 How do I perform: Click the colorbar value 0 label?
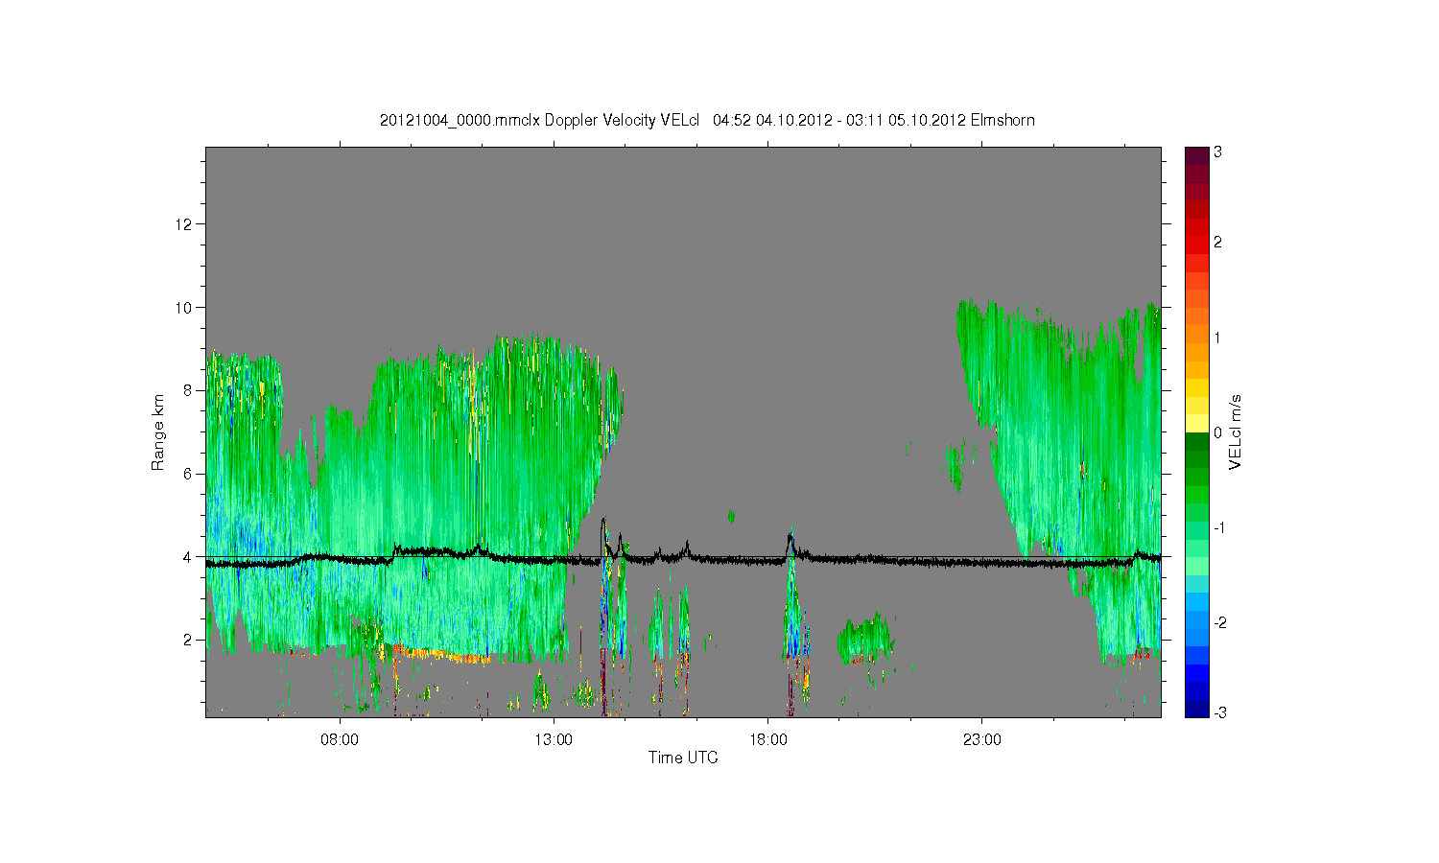1217,432
